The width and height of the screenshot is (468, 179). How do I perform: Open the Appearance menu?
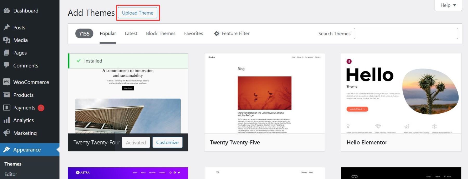(30, 149)
